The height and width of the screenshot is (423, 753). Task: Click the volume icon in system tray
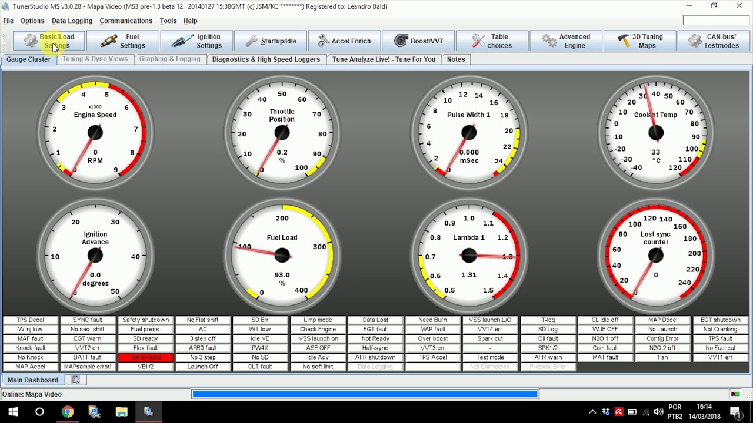[659, 412]
